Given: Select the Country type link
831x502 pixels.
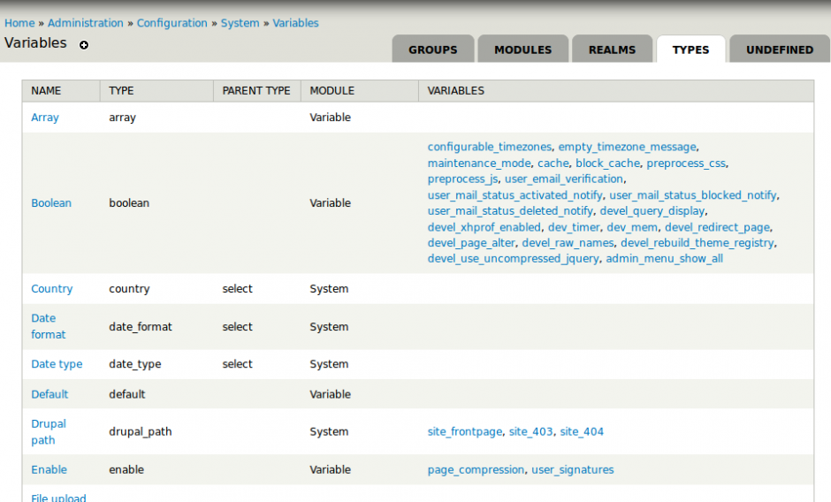Looking at the screenshot, I should [x=52, y=289].
